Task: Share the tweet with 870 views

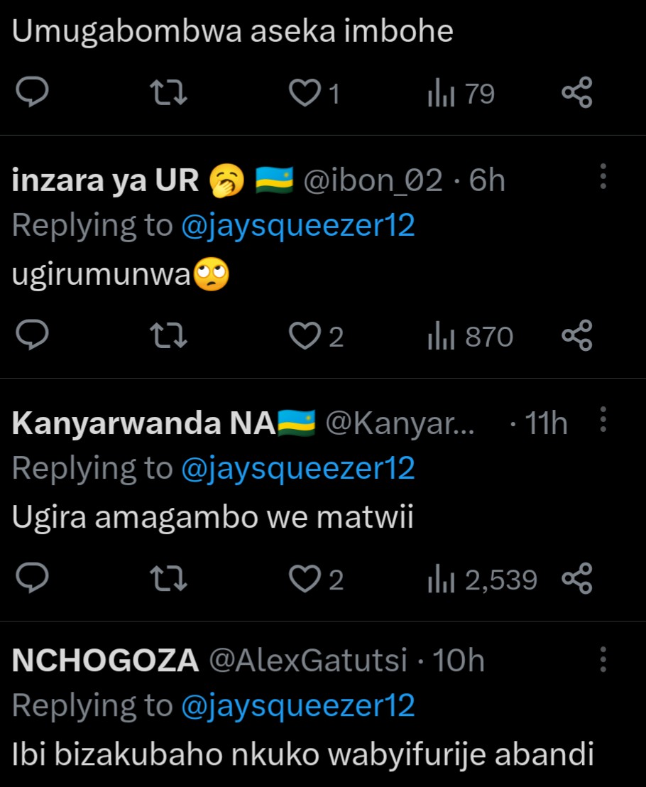Action: [x=576, y=336]
